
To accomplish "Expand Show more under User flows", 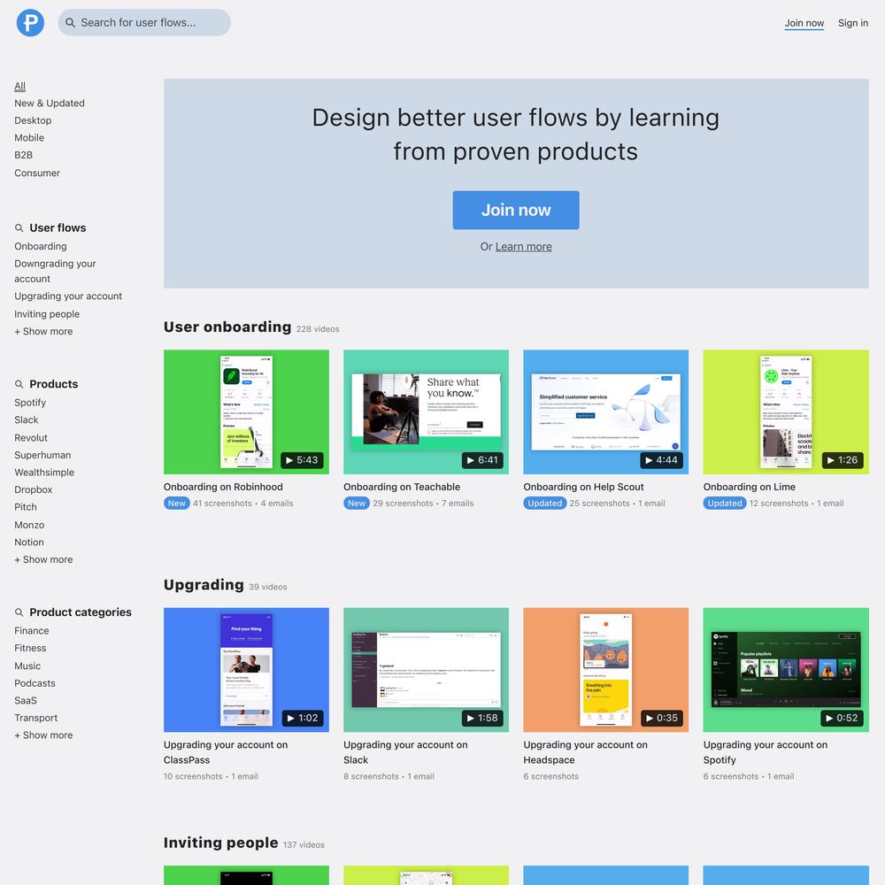I will (x=43, y=332).
